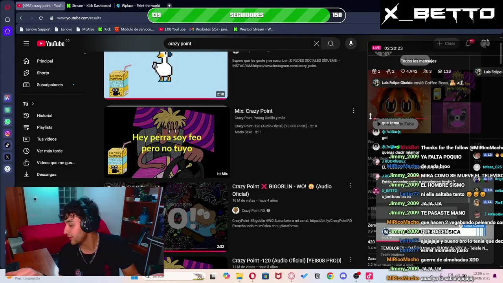Image resolution: width=503 pixels, height=283 pixels.
Task: Expand the Tú section chevron
Action: [33, 104]
